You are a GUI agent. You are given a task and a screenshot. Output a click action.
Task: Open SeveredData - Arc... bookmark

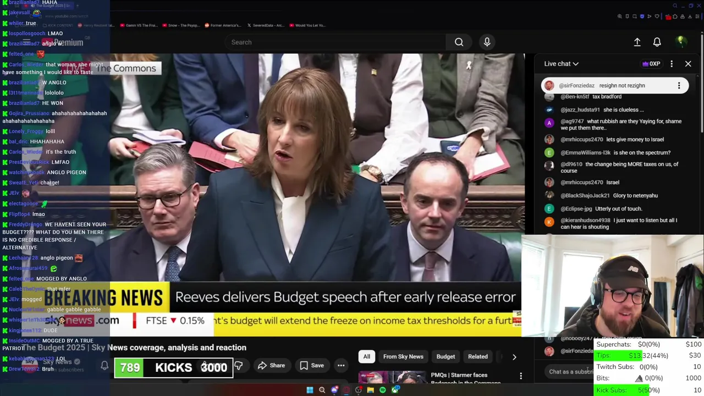pyautogui.click(x=267, y=25)
